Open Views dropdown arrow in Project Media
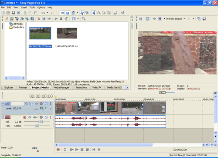Image resolution: width=218 pixels, height=158 pixels. (78, 19)
